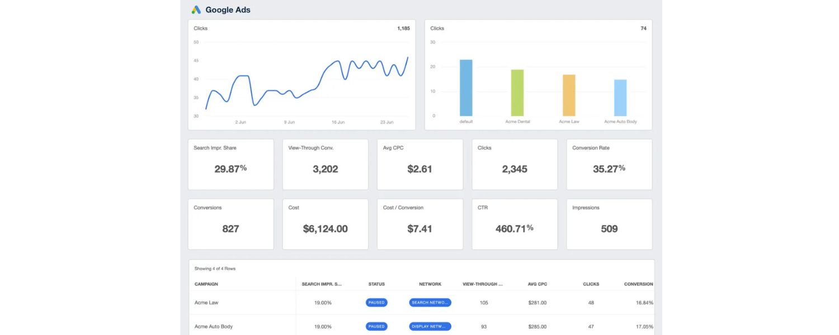839x335 pixels.
Task: Select the CTR 460.71% metric card
Action: (515, 224)
